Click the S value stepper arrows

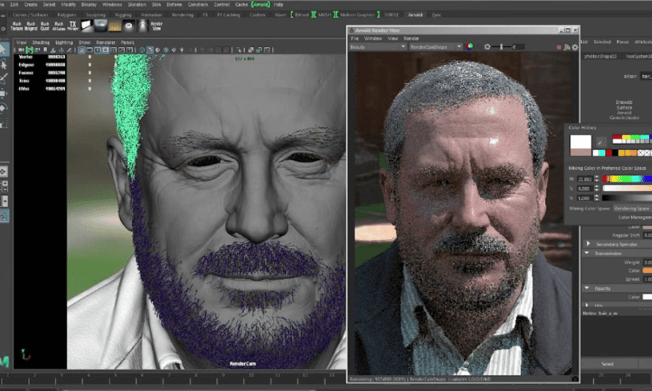point(597,188)
